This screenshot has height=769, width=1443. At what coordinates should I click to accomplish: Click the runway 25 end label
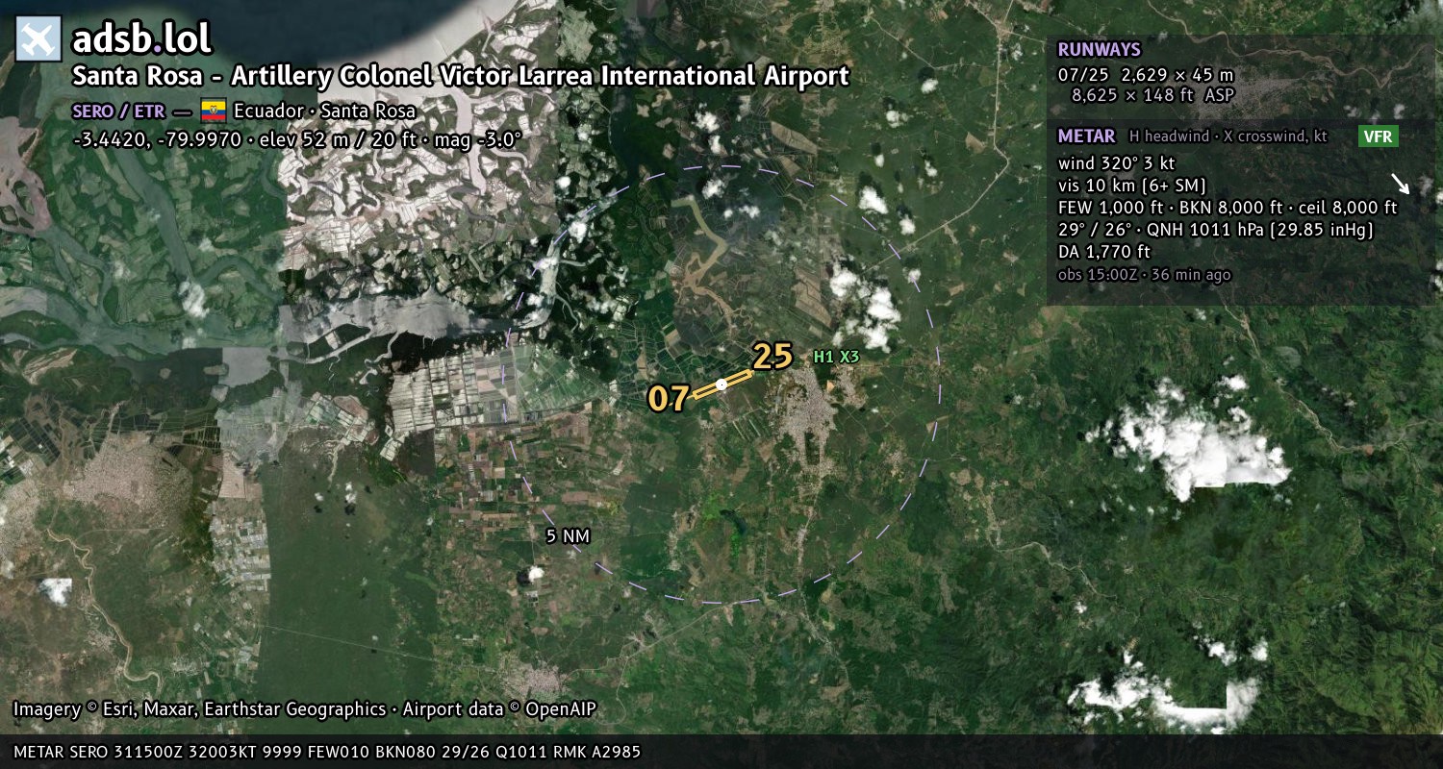click(x=772, y=357)
